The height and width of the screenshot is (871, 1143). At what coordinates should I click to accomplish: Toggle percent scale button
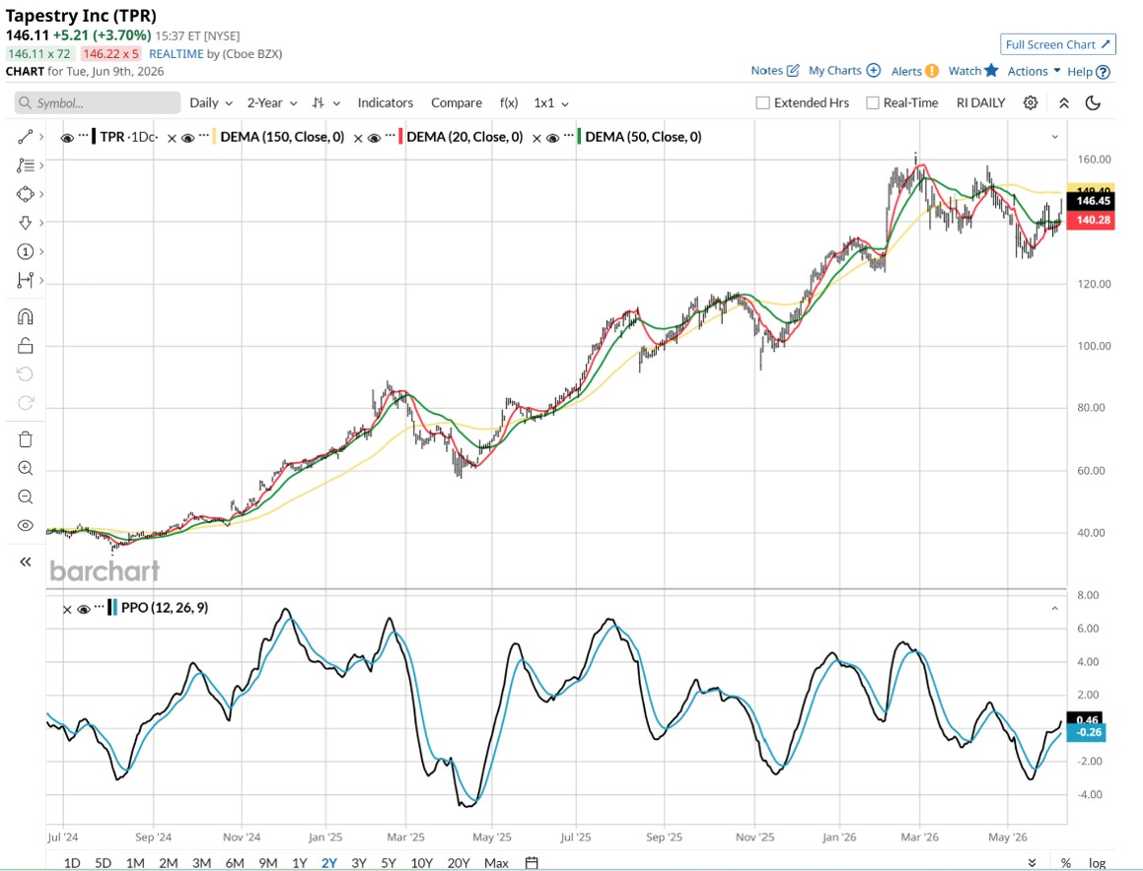click(x=1066, y=863)
